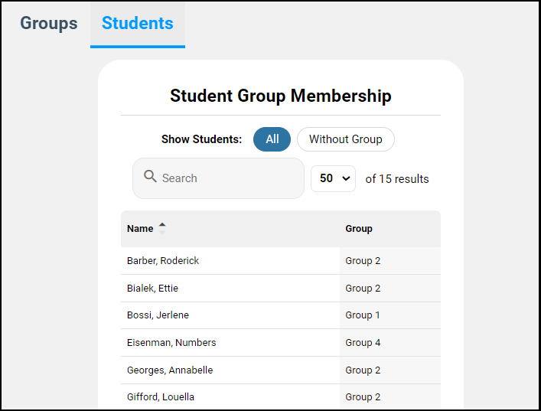Show students Without Group
Viewport: 541px width, 411px height.
pyautogui.click(x=345, y=139)
